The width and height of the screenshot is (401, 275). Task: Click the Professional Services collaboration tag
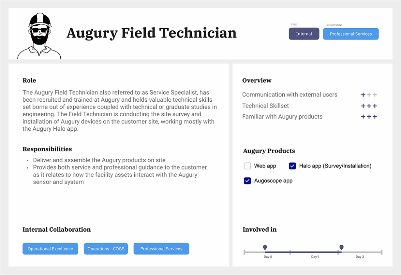click(161, 249)
